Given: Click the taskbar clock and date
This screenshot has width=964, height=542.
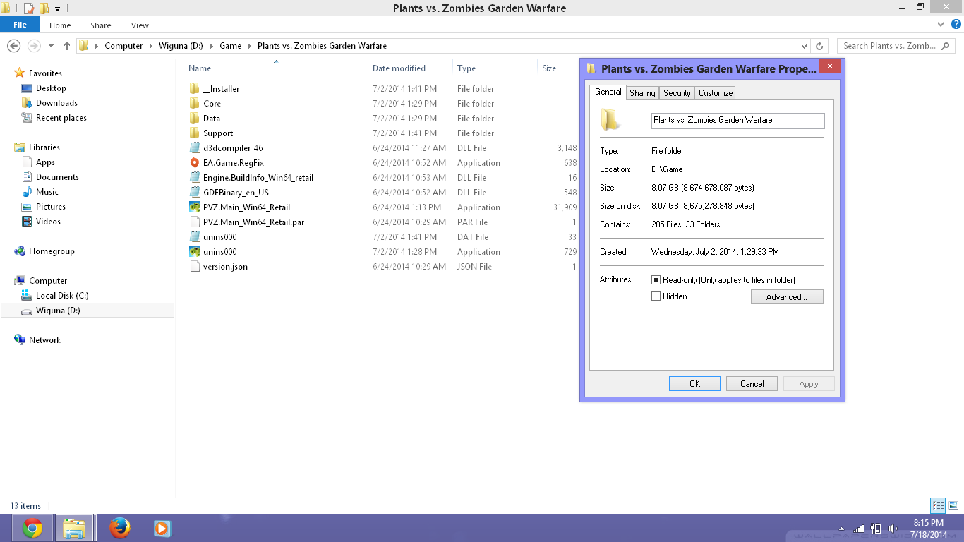Looking at the screenshot, I should (928, 529).
